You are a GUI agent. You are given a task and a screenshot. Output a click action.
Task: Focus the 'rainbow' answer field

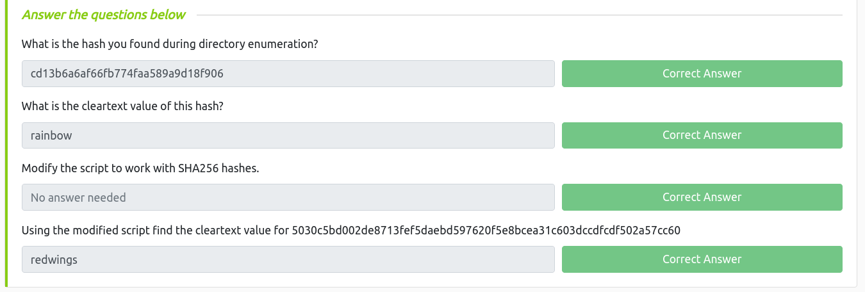click(x=288, y=135)
